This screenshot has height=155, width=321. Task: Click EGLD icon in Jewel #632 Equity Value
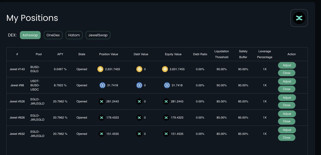tap(166, 134)
